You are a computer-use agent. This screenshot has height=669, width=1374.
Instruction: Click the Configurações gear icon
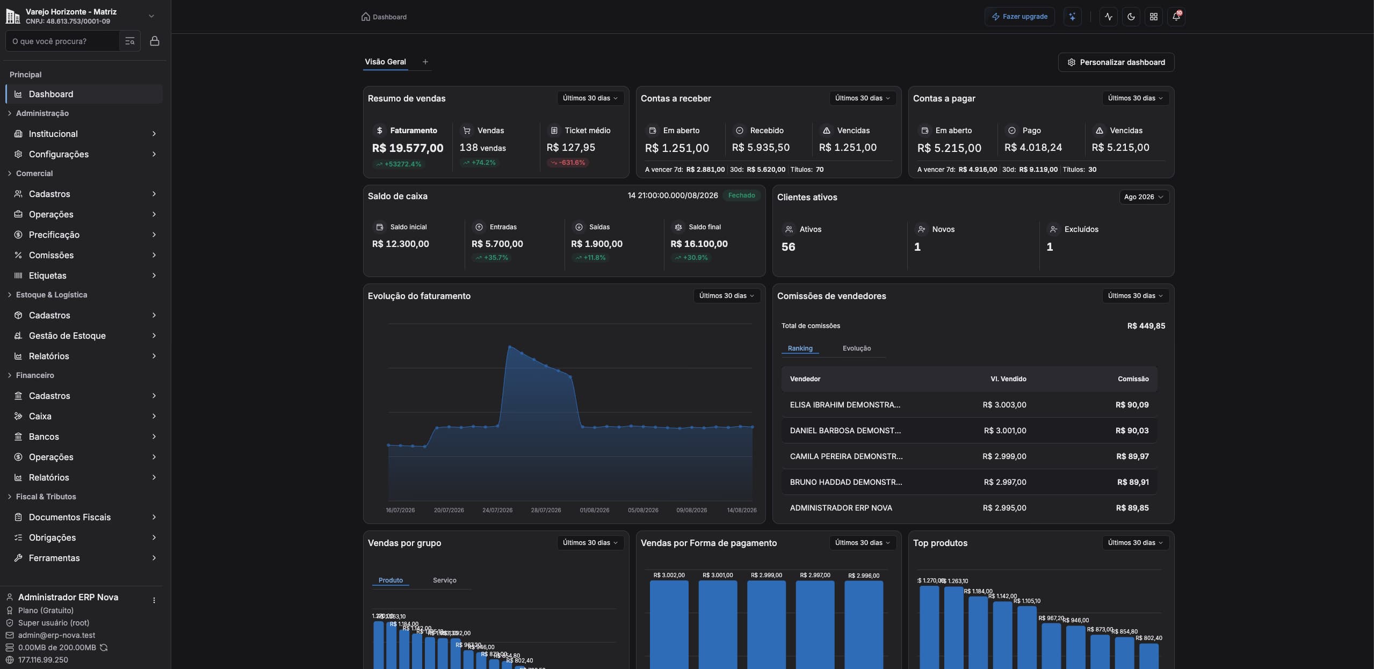tap(18, 154)
